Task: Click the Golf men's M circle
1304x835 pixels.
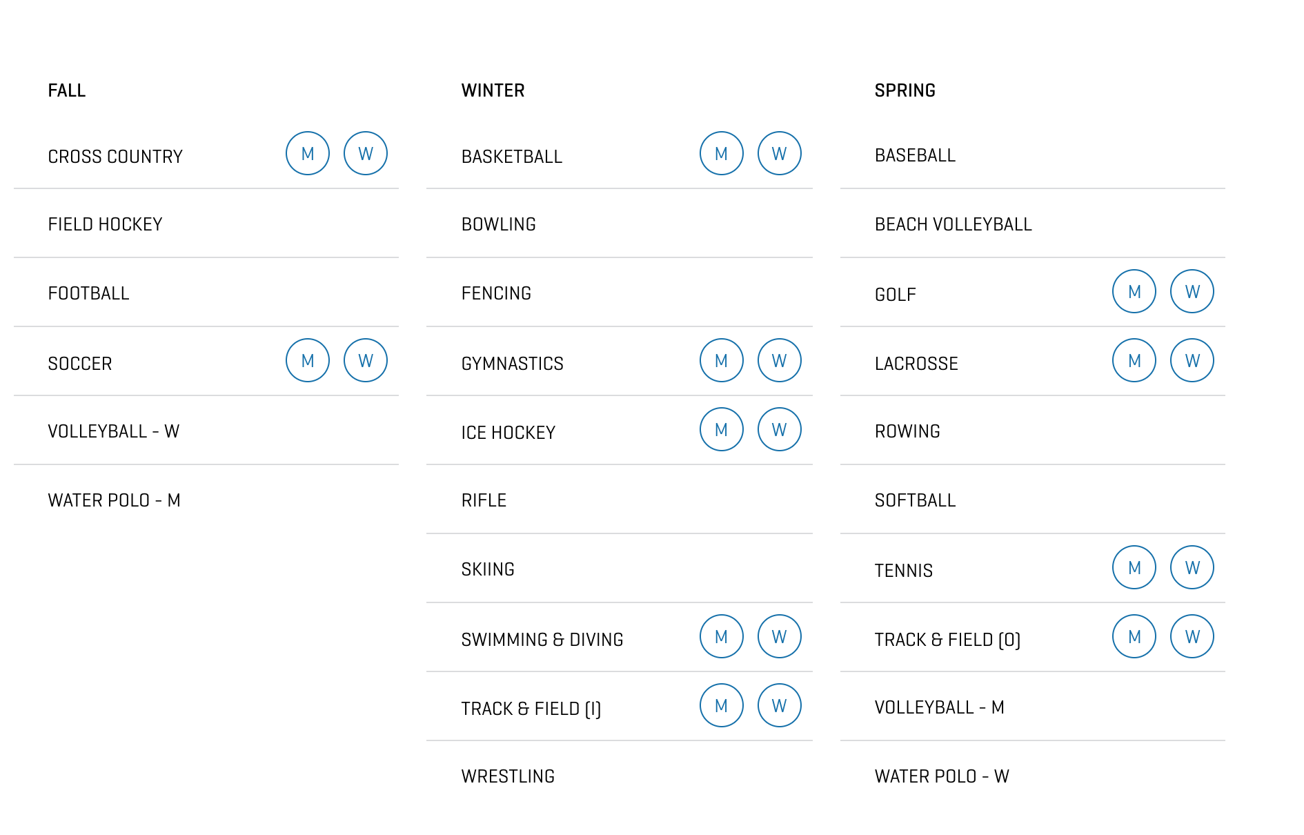Action: (x=1134, y=291)
